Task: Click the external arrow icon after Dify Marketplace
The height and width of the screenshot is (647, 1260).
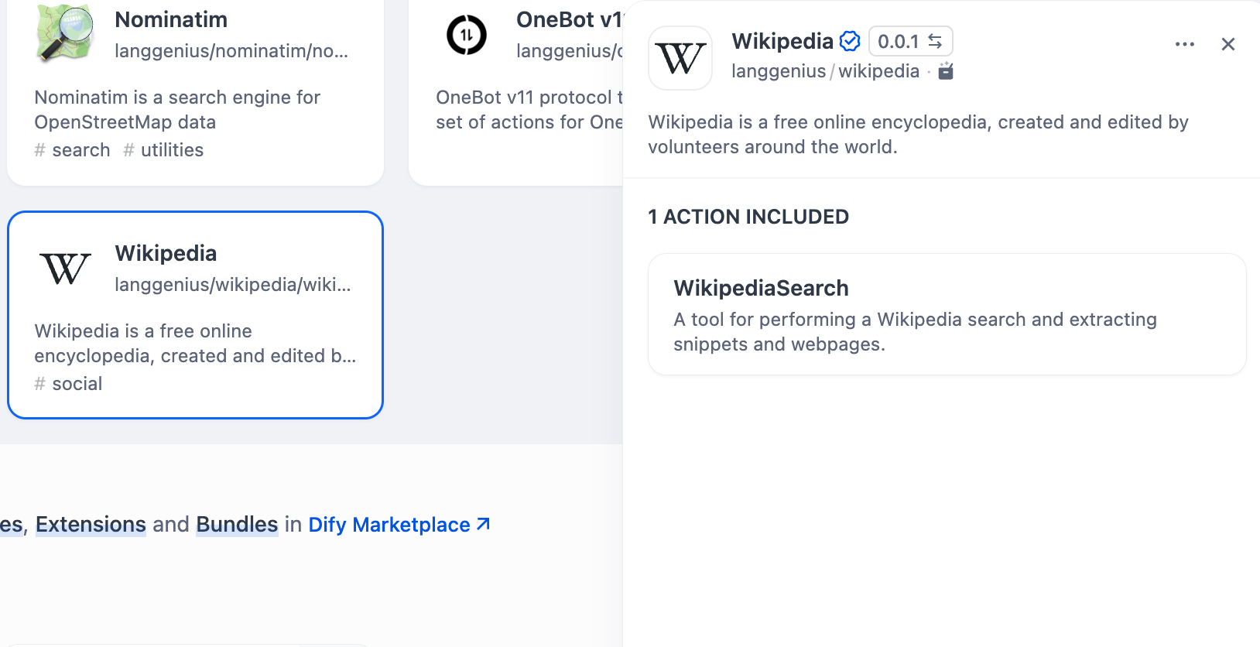Action: [x=484, y=524]
